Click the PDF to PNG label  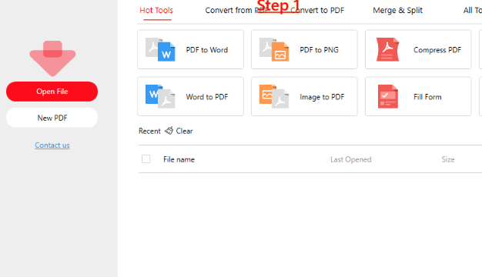(x=319, y=50)
